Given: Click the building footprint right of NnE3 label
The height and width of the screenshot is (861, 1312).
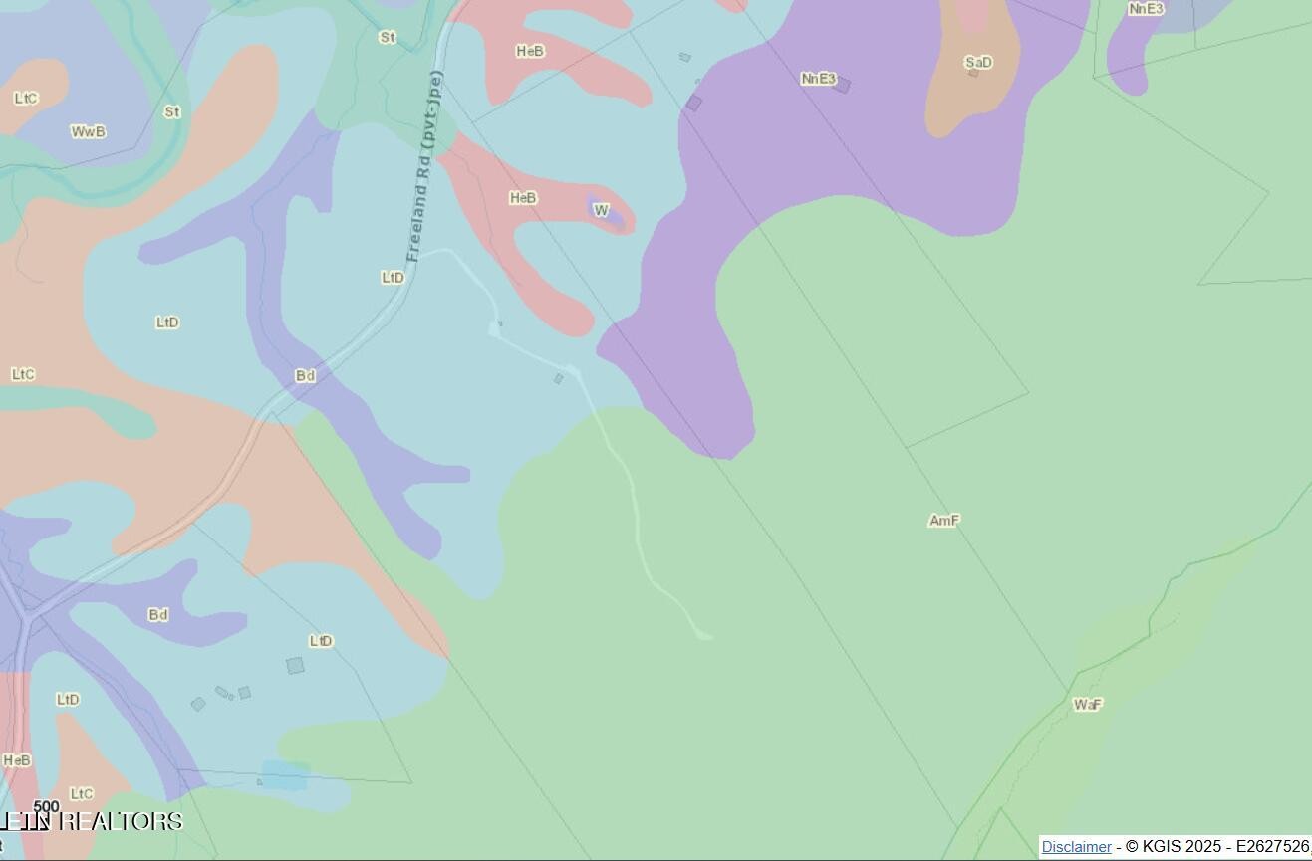Looking at the screenshot, I should [843, 86].
